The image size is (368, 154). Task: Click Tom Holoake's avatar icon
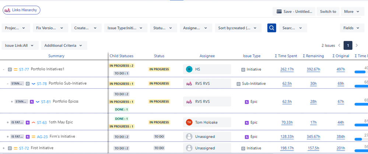(x=189, y=122)
